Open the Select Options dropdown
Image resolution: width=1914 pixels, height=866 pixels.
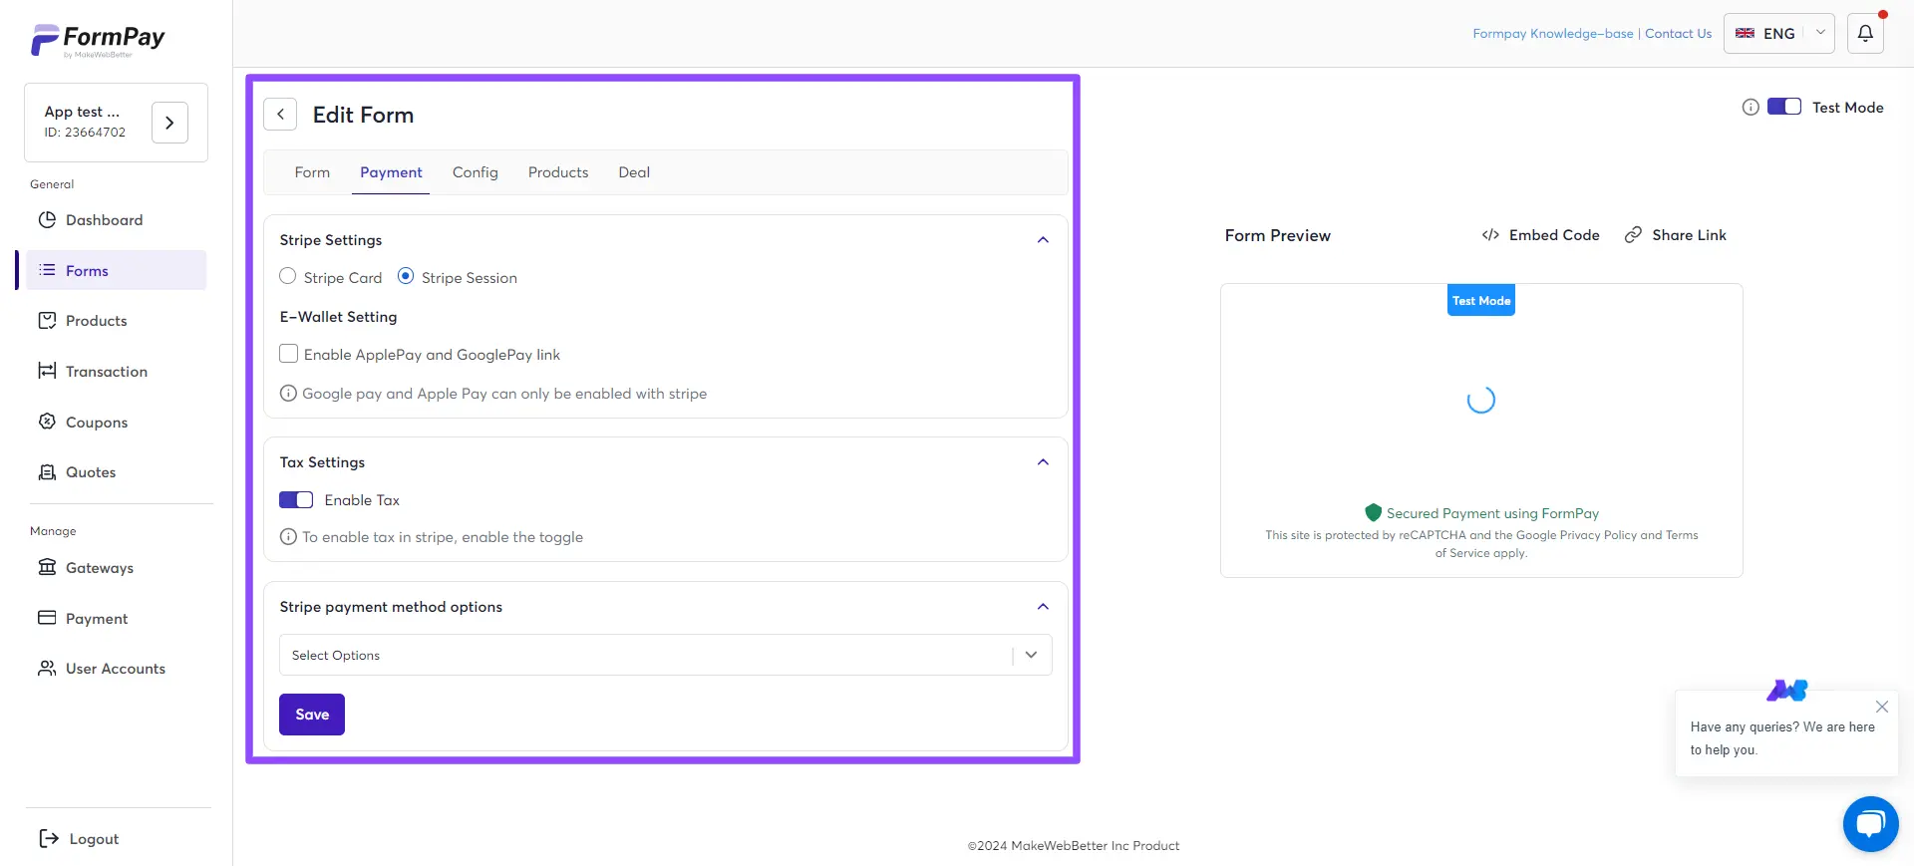[x=665, y=655]
